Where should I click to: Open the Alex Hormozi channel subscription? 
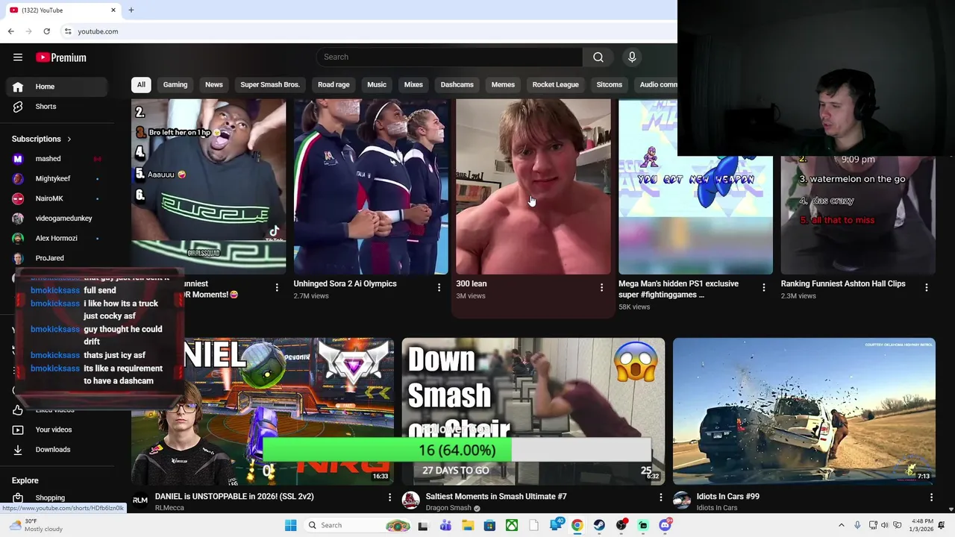pyautogui.click(x=57, y=238)
